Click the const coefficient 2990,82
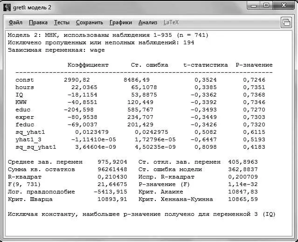Viewport: 298px width, 242px height. [77, 80]
